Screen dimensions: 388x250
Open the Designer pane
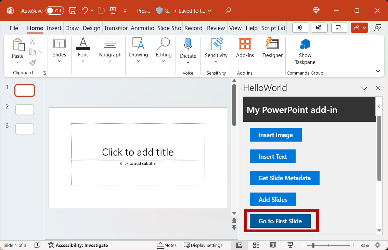pyautogui.click(x=272, y=48)
